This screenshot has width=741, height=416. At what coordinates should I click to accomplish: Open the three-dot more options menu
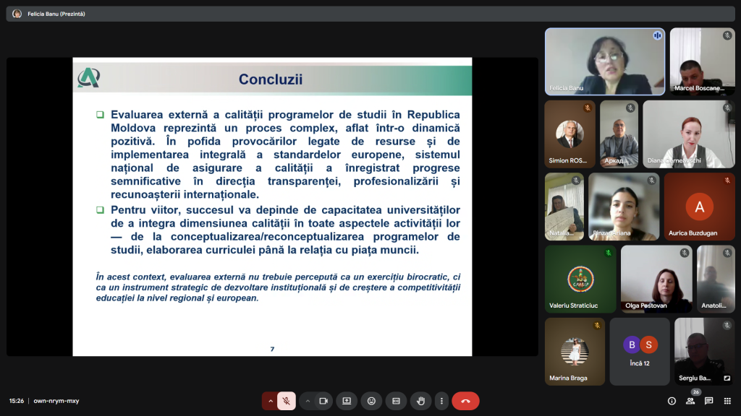click(x=441, y=401)
